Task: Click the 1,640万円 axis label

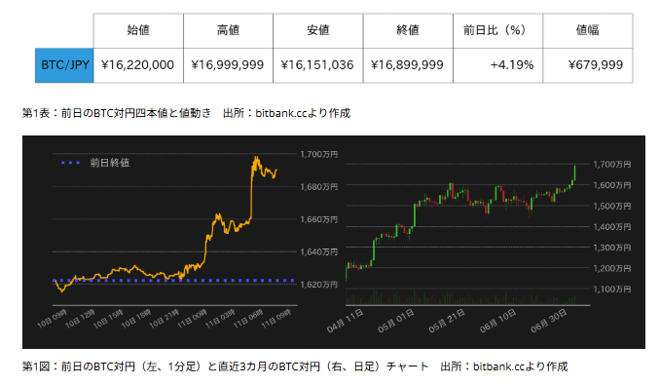Action: click(318, 252)
